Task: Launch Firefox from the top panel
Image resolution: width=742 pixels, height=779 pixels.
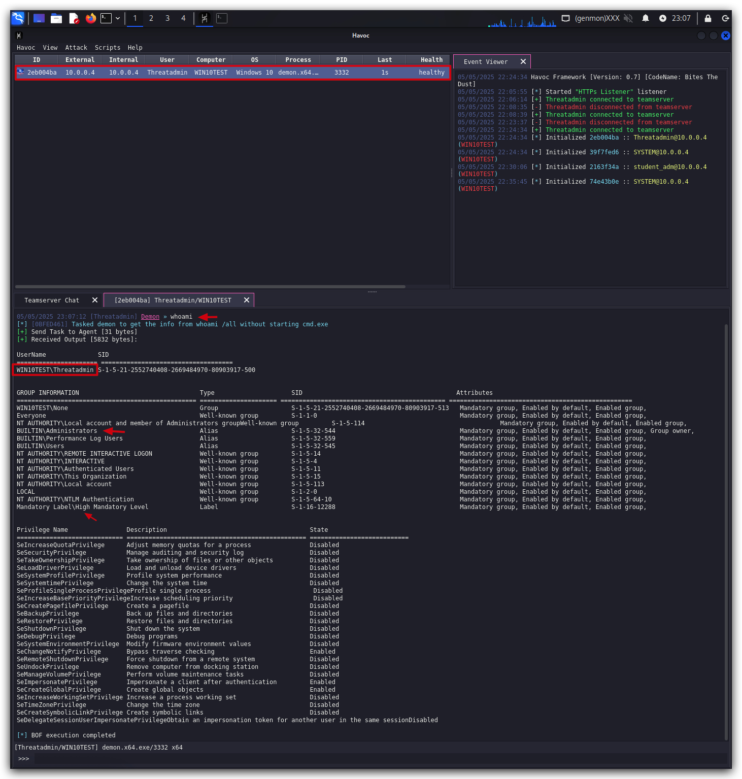Action: pos(91,18)
